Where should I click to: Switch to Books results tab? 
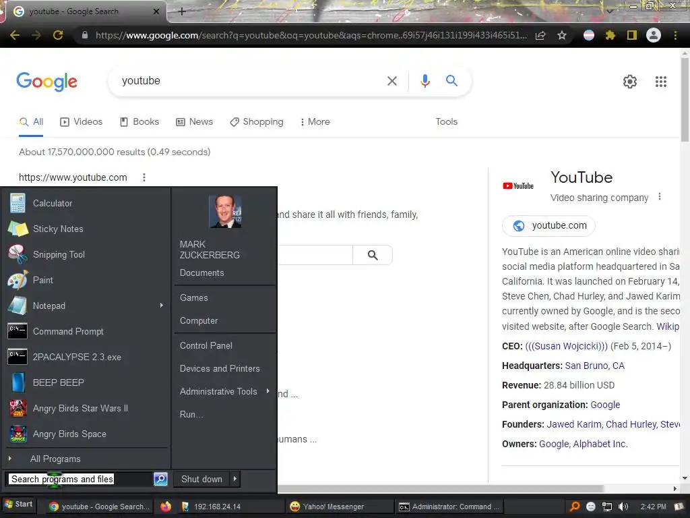[139, 121]
